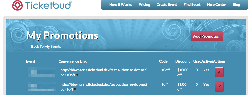Screen dimensions: 252x95
Task: Open How It Works menu item
Action: pyautogui.click(x=121, y=5)
